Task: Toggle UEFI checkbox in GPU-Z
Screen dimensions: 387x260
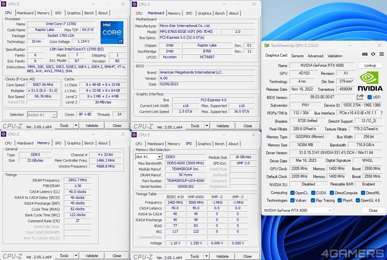Action: pyautogui.click(x=369, y=97)
